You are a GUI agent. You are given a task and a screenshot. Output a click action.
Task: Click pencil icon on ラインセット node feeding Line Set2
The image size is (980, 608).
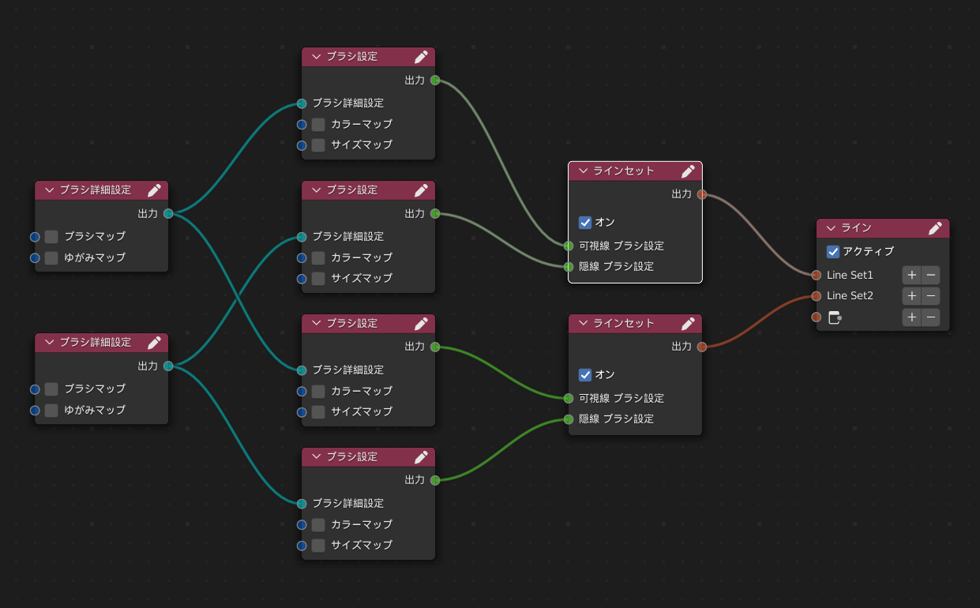point(688,324)
